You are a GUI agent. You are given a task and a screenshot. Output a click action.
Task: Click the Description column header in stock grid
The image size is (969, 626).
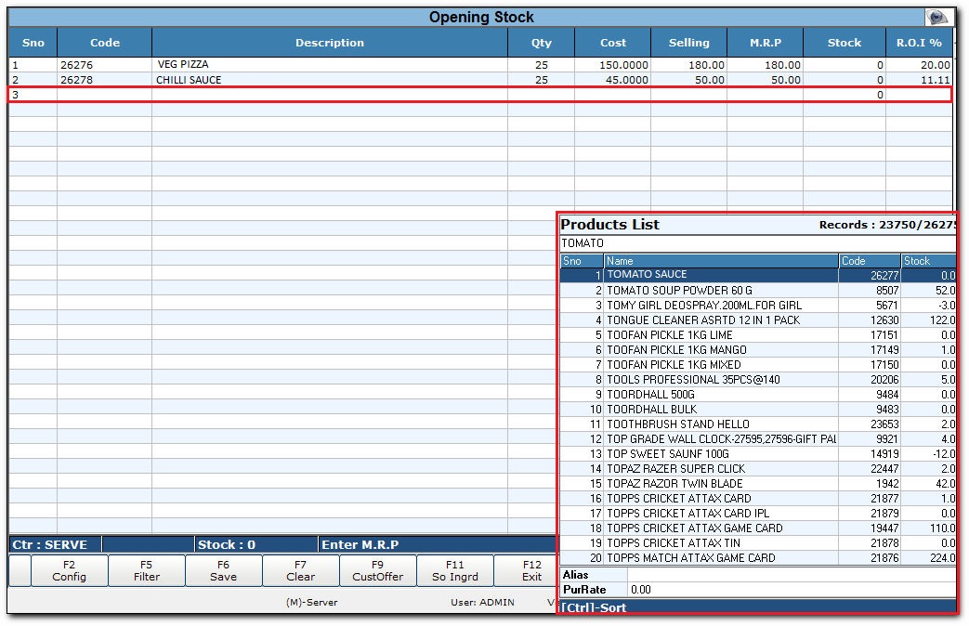329,43
